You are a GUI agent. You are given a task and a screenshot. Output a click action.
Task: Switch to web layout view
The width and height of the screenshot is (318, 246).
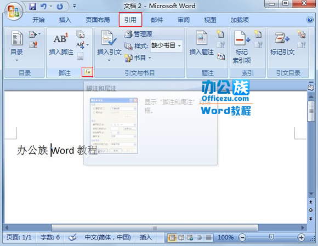[x=190, y=237]
